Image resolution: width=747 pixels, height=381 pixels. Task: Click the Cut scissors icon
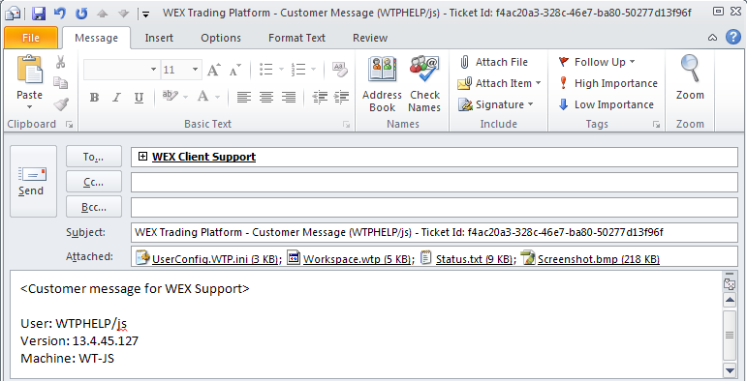[x=60, y=62]
